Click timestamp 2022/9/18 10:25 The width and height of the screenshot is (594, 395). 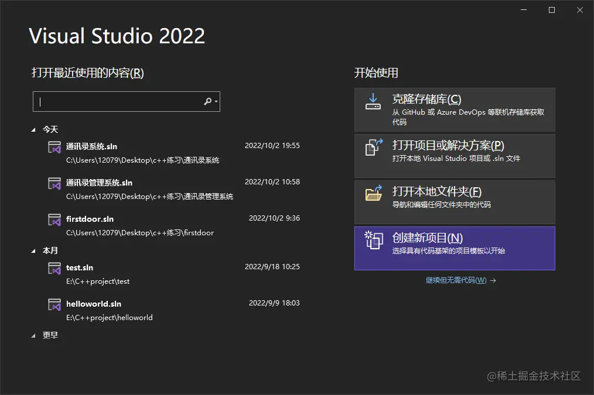[x=272, y=267]
